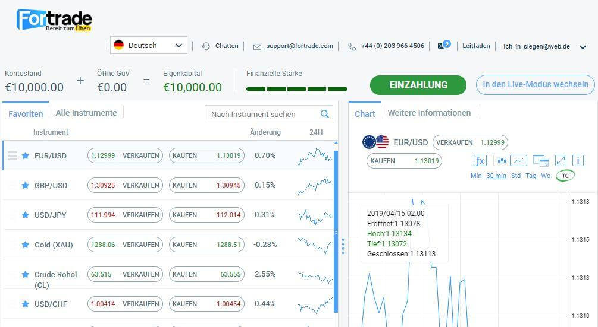Toggle the GBP/USD favorite star

coord(25,185)
